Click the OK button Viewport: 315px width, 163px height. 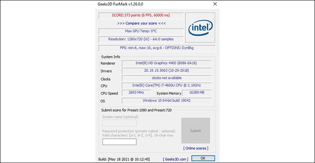(203, 158)
